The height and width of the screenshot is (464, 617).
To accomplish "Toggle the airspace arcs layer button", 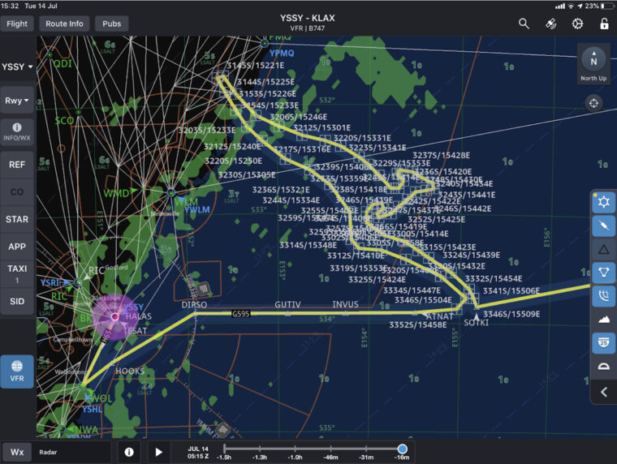I will (604, 296).
